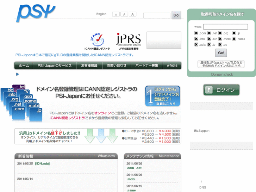This screenshot has height=192, width=256.
Task: Click the 2011/06/19 maintenance date
Action: tap(134, 186)
